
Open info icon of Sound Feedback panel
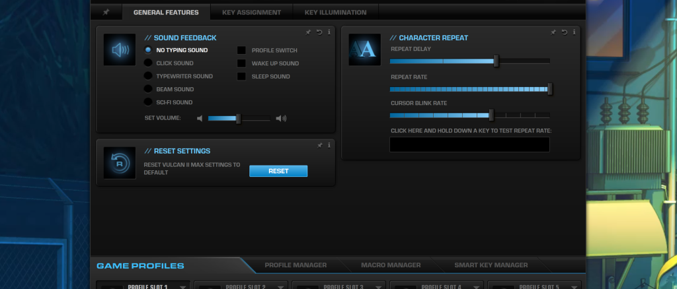(x=329, y=32)
